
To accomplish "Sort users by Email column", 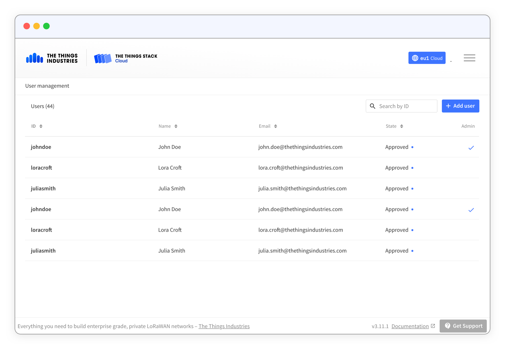I will (268, 126).
